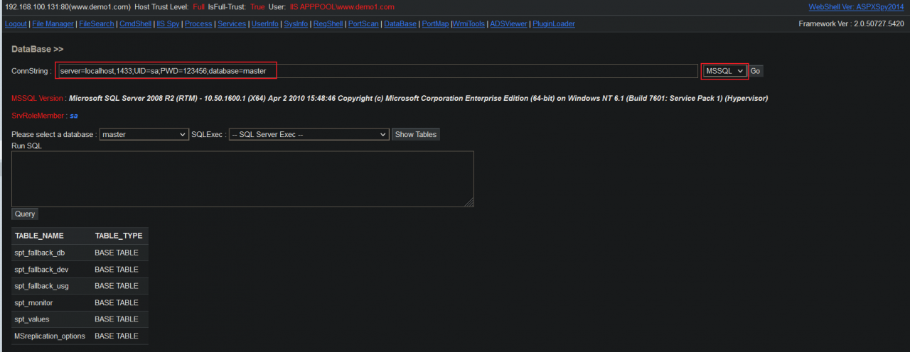Screen dimensions: 910x352
Task: Open the SQL Server Exec dropdown
Action: coord(309,134)
